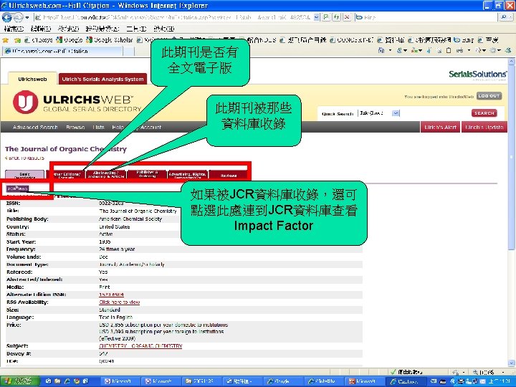The width and height of the screenshot is (516, 387).
Task: Switch to Ulrich's Serials Analysis System tab
Action: (102, 79)
